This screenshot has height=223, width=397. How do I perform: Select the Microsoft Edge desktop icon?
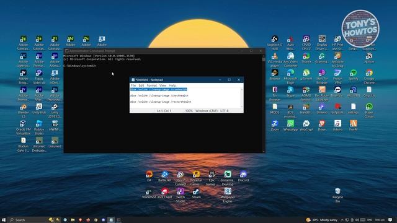(x=290, y=77)
